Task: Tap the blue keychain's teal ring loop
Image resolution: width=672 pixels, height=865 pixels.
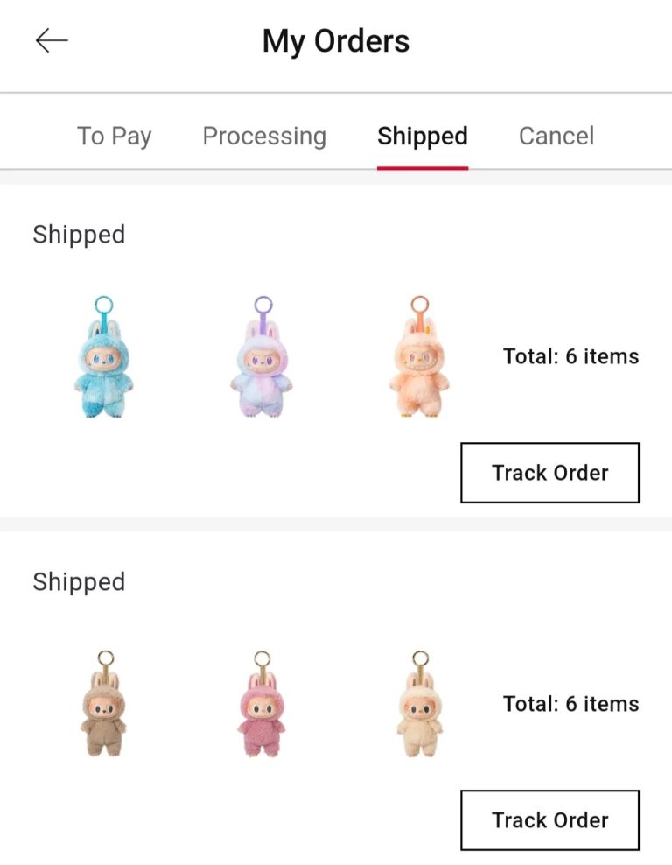Action: point(103,305)
